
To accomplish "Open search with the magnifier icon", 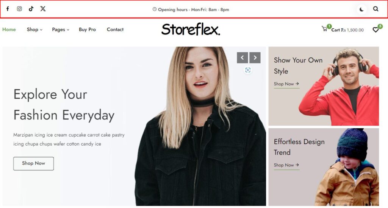I will 375,9.
